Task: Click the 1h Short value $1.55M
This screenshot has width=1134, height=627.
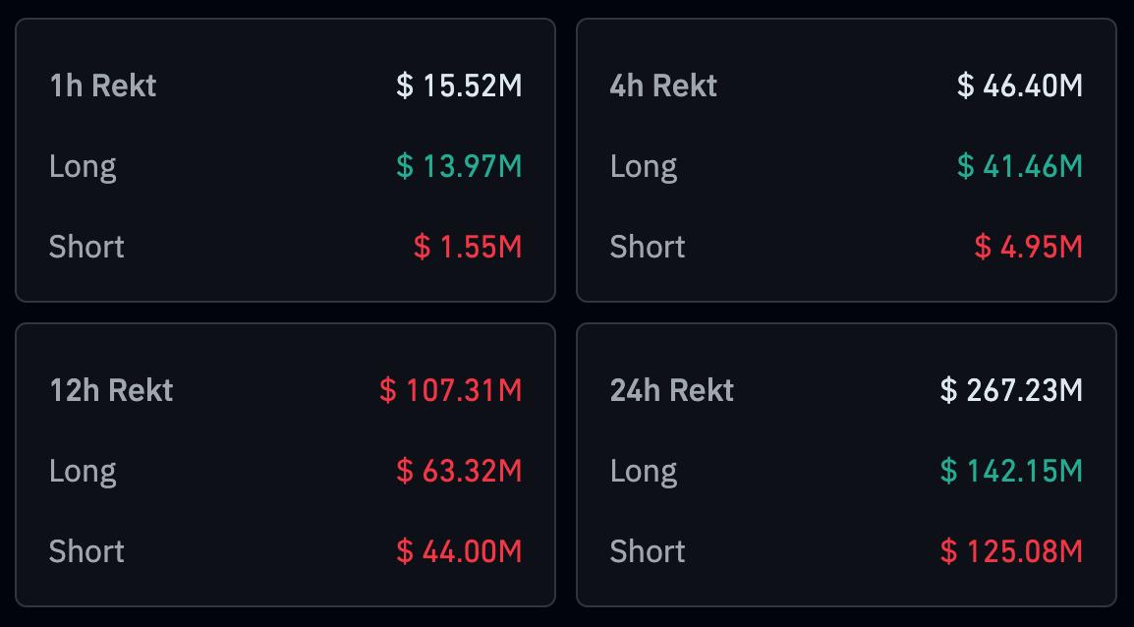Action: pos(467,247)
